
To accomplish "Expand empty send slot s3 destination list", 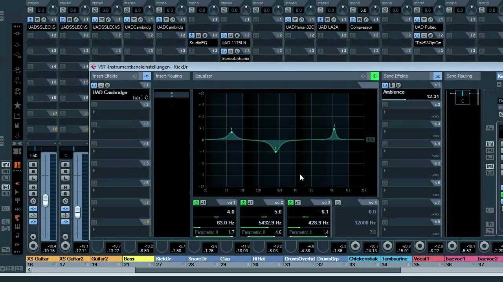I will 384,132.
